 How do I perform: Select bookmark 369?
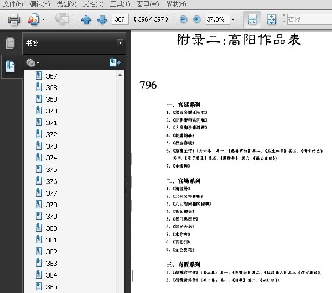coord(51,99)
